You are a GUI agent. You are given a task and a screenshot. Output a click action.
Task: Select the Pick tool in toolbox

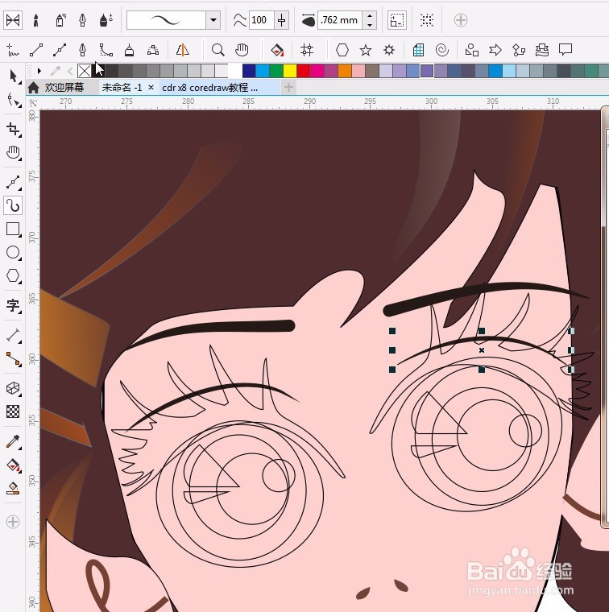click(x=13, y=76)
